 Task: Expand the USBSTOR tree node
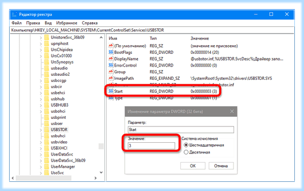pyautogui.click(x=41, y=130)
